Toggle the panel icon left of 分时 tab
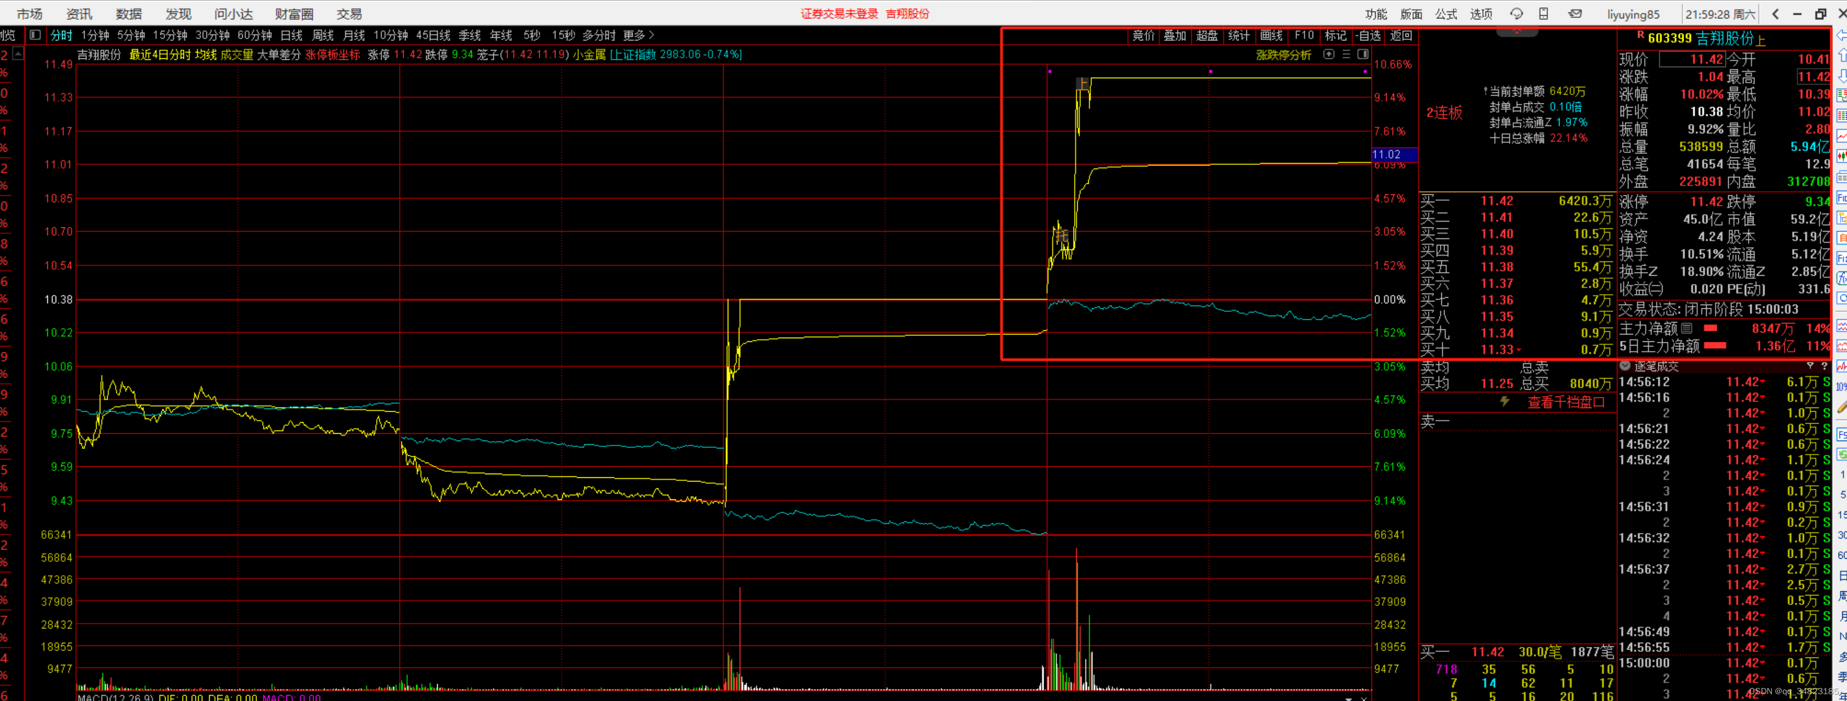 pos(34,35)
